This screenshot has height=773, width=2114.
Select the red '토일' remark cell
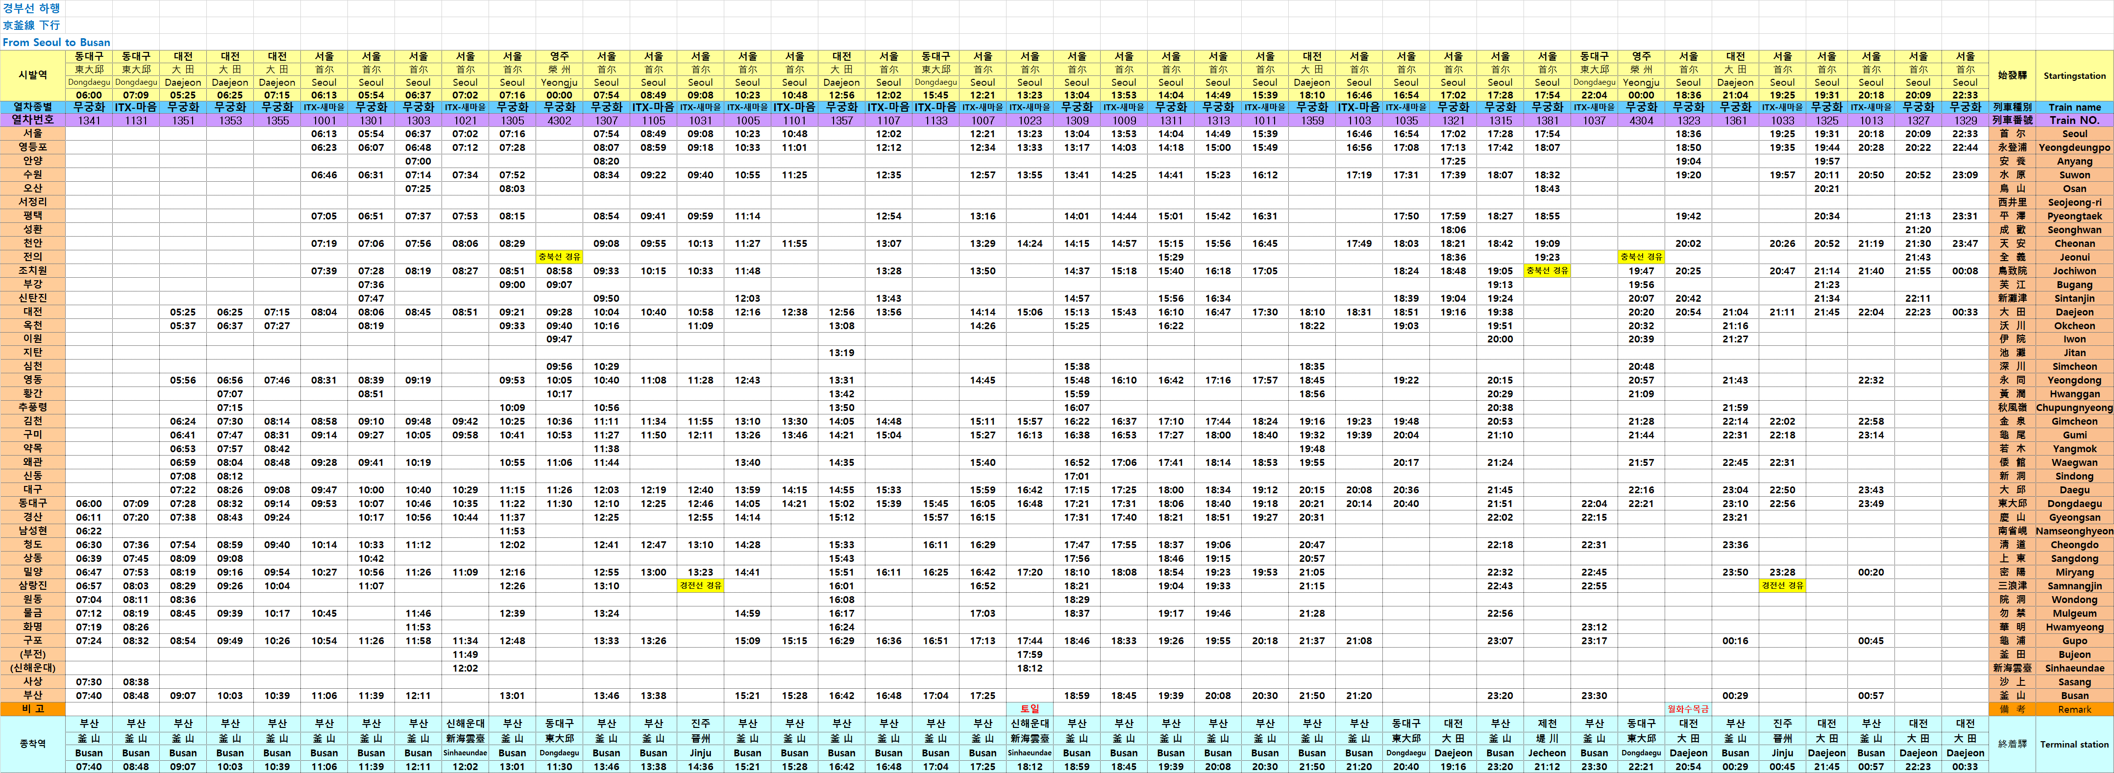(1029, 709)
